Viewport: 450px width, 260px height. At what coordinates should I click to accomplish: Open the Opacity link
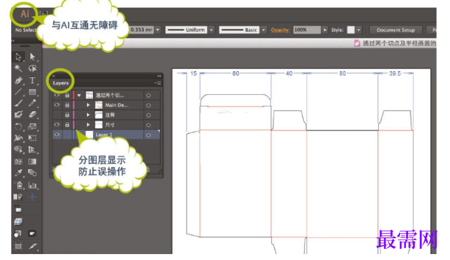(280, 30)
